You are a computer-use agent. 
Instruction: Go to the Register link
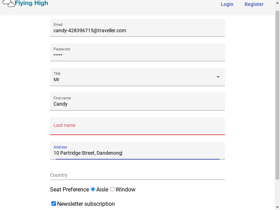pos(254,4)
